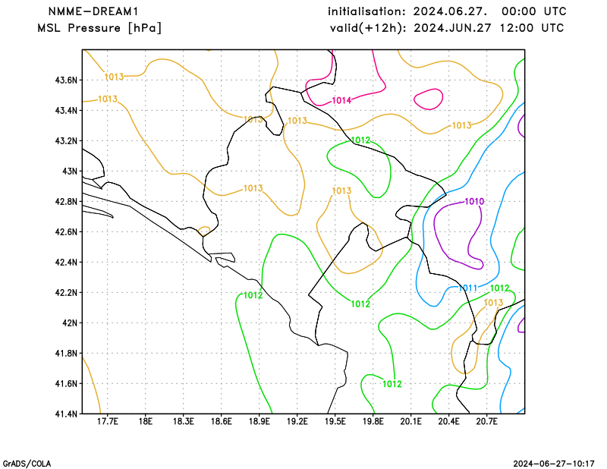Image resolution: width=607 pixels, height=469 pixels.
Task: Click the 41.8N latitude axis label
Action: [x=66, y=353]
